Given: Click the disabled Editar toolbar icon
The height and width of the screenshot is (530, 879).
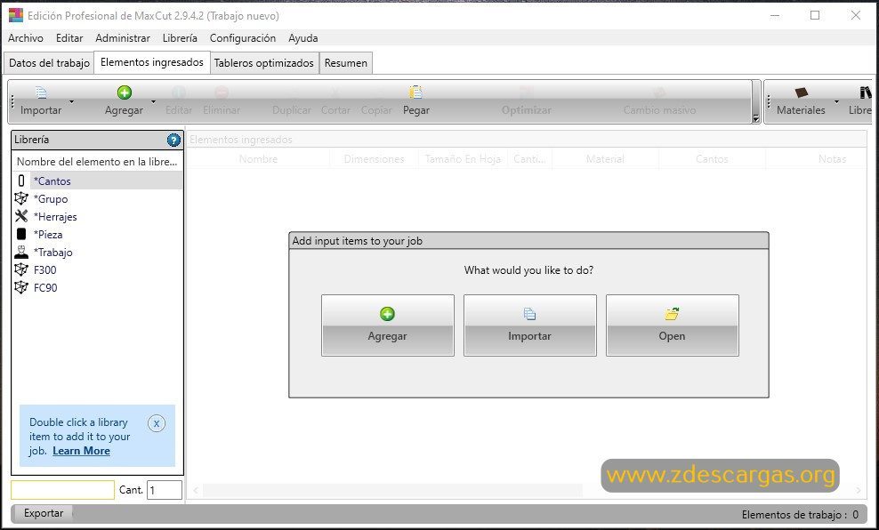Looking at the screenshot, I should [178, 92].
